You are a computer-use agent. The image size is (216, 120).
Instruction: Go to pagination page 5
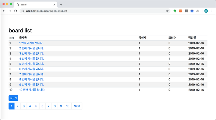36,106
